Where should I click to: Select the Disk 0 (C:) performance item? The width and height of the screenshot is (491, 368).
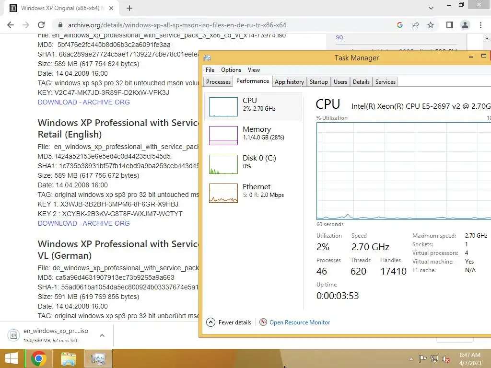pos(253,164)
